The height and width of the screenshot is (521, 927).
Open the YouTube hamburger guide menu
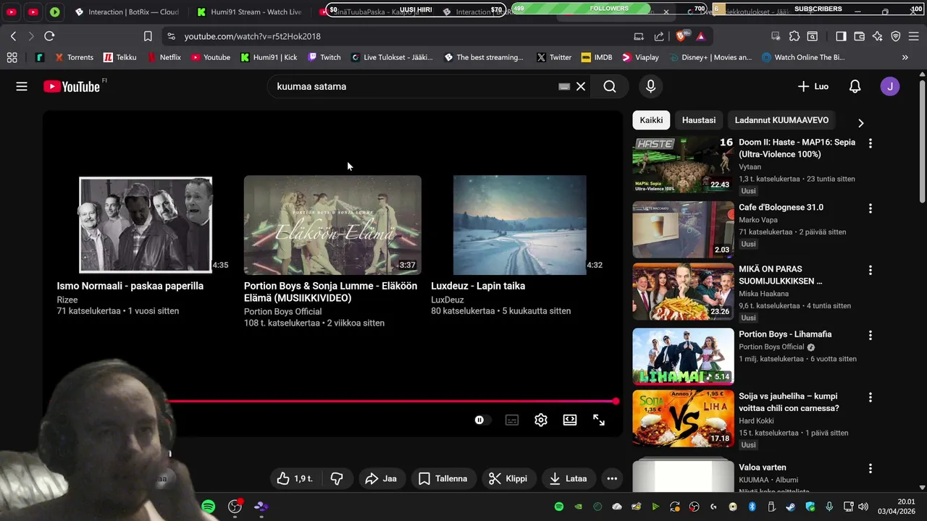pyautogui.click(x=22, y=86)
